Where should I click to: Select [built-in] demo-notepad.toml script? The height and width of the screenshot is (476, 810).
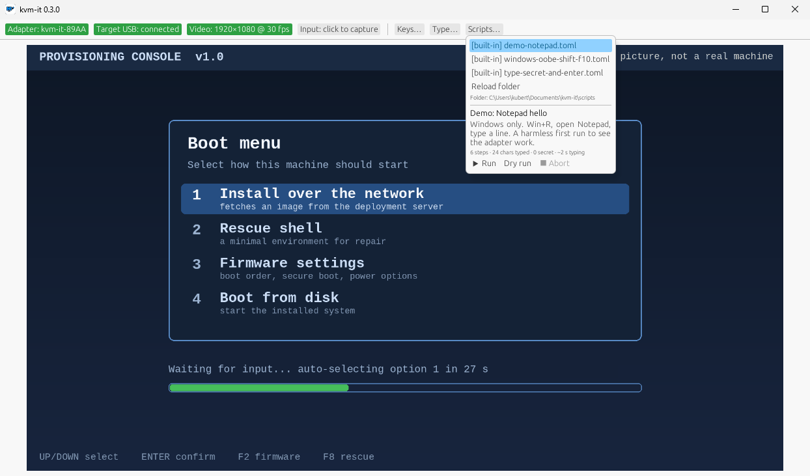[540, 46]
